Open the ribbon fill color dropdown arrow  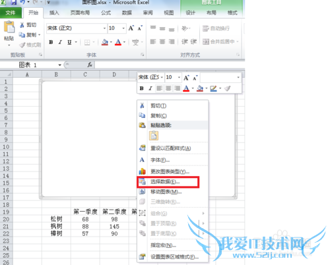tap(111, 42)
